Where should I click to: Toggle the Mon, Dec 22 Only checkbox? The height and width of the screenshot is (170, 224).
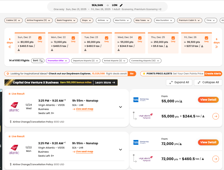pos(73,38)
